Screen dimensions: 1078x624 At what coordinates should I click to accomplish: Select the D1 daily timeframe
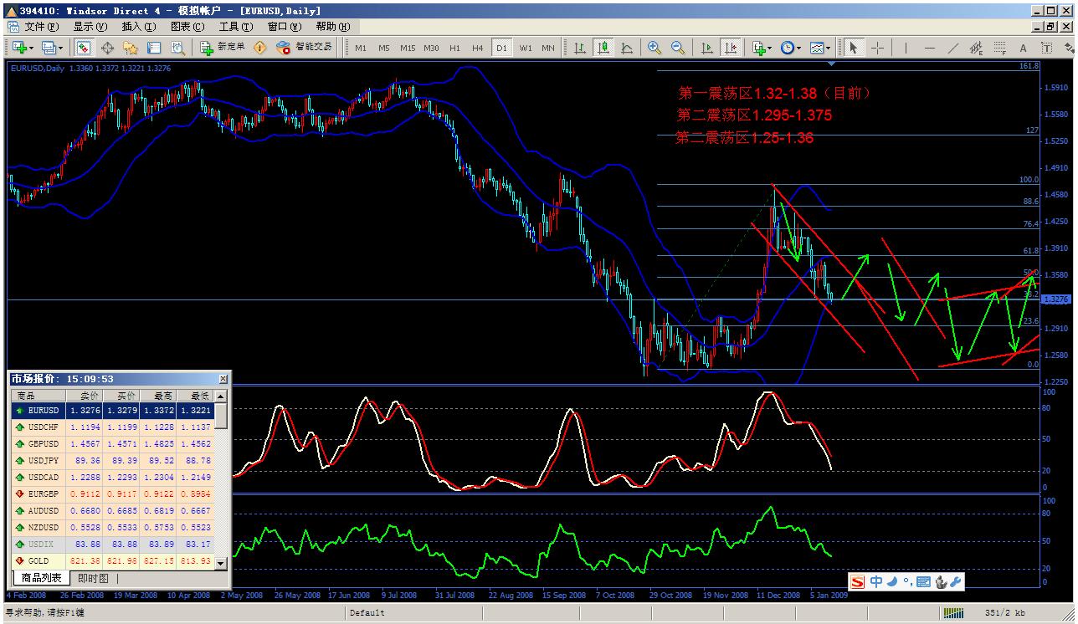click(x=501, y=48)
